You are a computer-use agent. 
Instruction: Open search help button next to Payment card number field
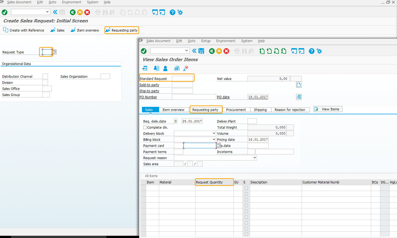point(218,146)
